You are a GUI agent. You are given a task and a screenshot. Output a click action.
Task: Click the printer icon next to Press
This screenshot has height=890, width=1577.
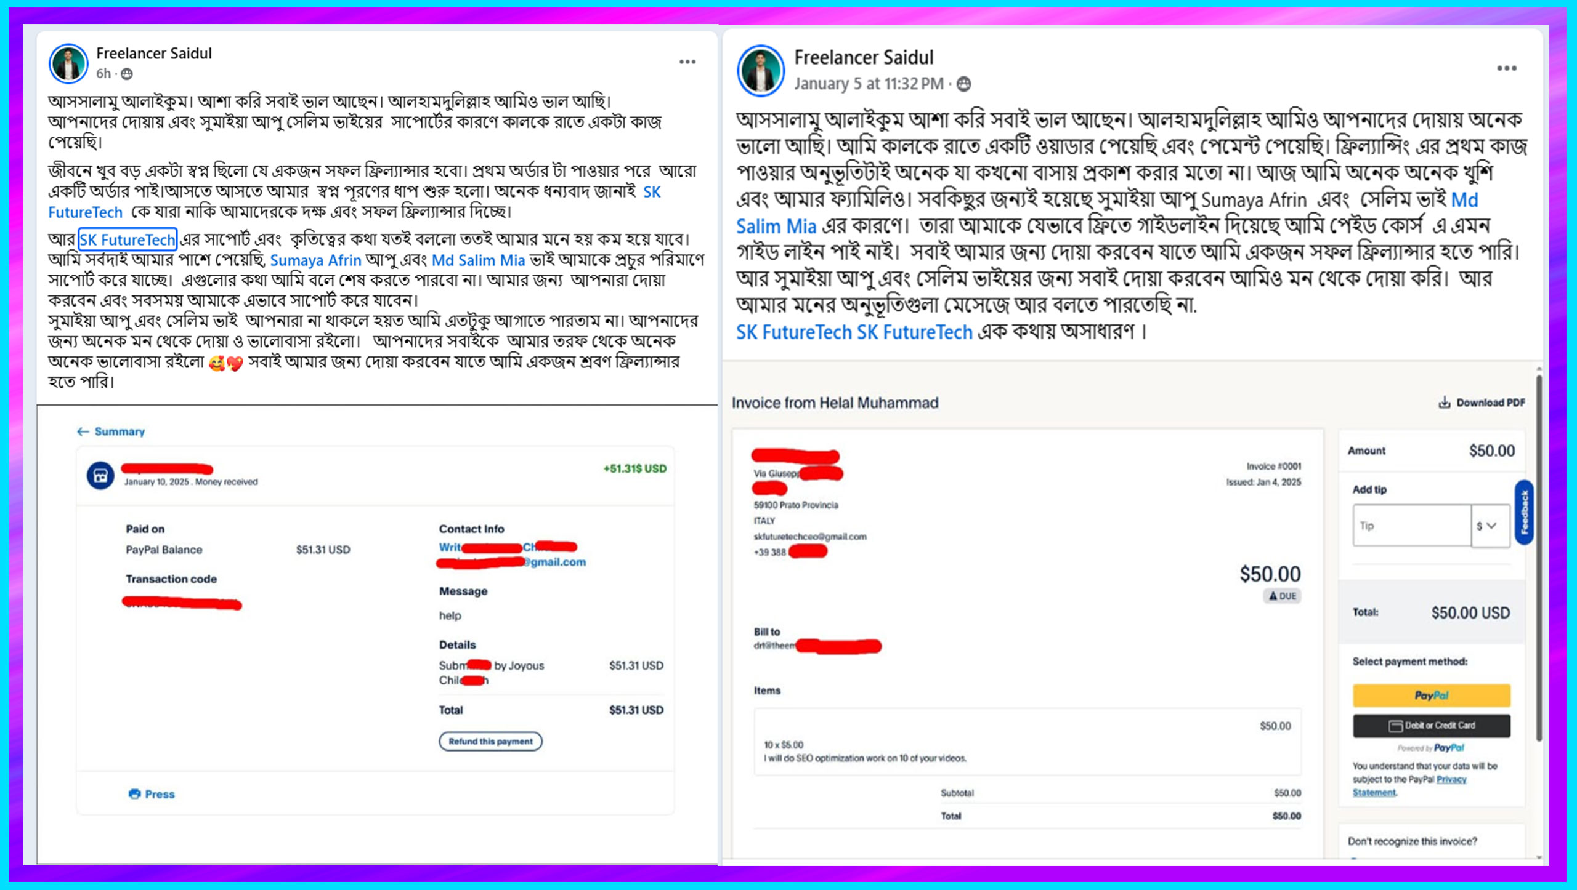click(134, 793)
